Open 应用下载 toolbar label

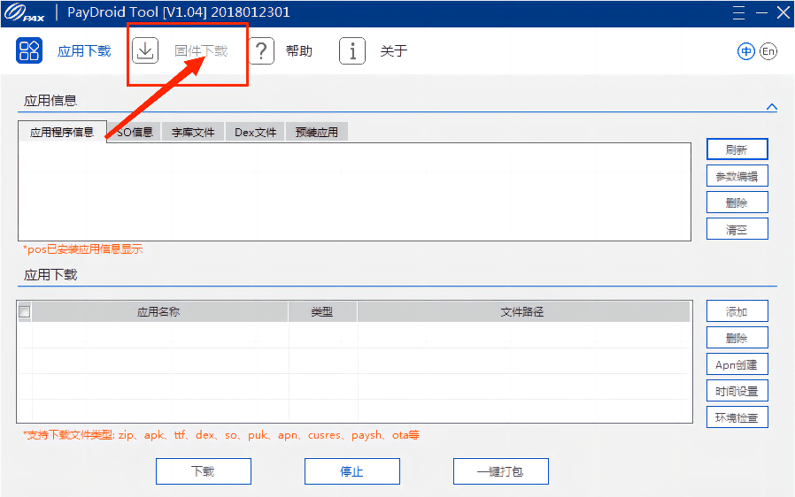coord(84,51)
